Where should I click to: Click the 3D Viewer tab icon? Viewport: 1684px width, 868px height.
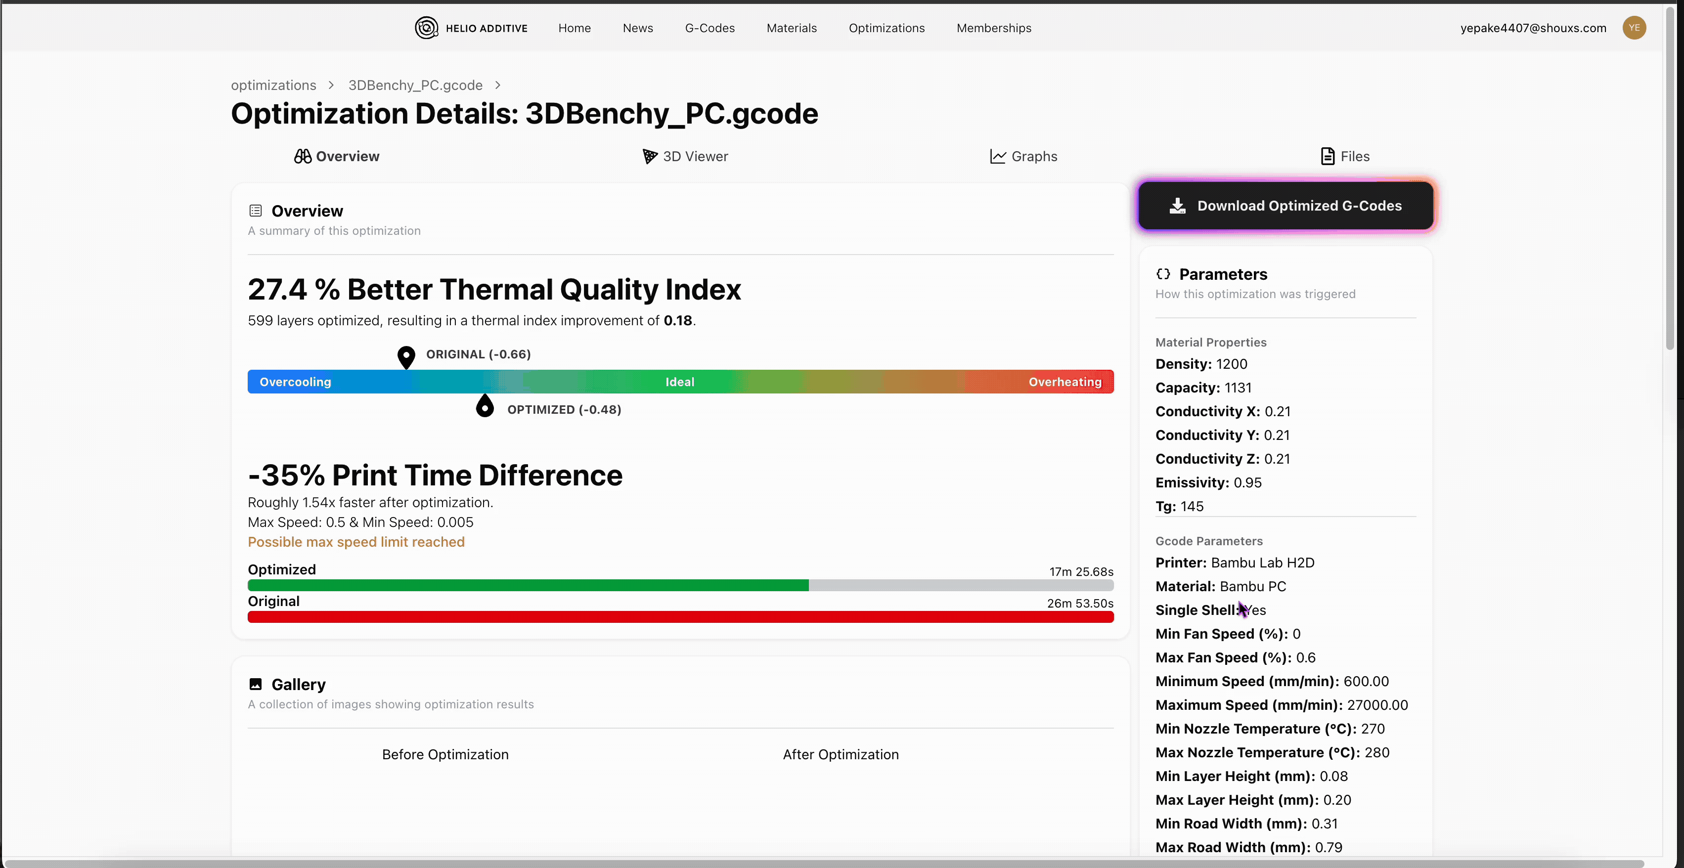pyautogui.click(x=649, y=156)
